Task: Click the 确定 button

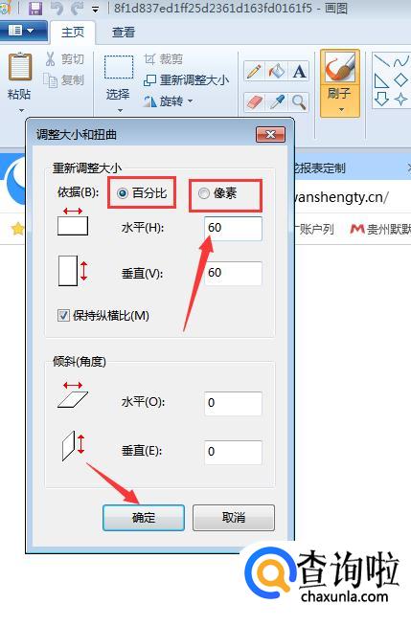Action: click(x=144, y=518)
